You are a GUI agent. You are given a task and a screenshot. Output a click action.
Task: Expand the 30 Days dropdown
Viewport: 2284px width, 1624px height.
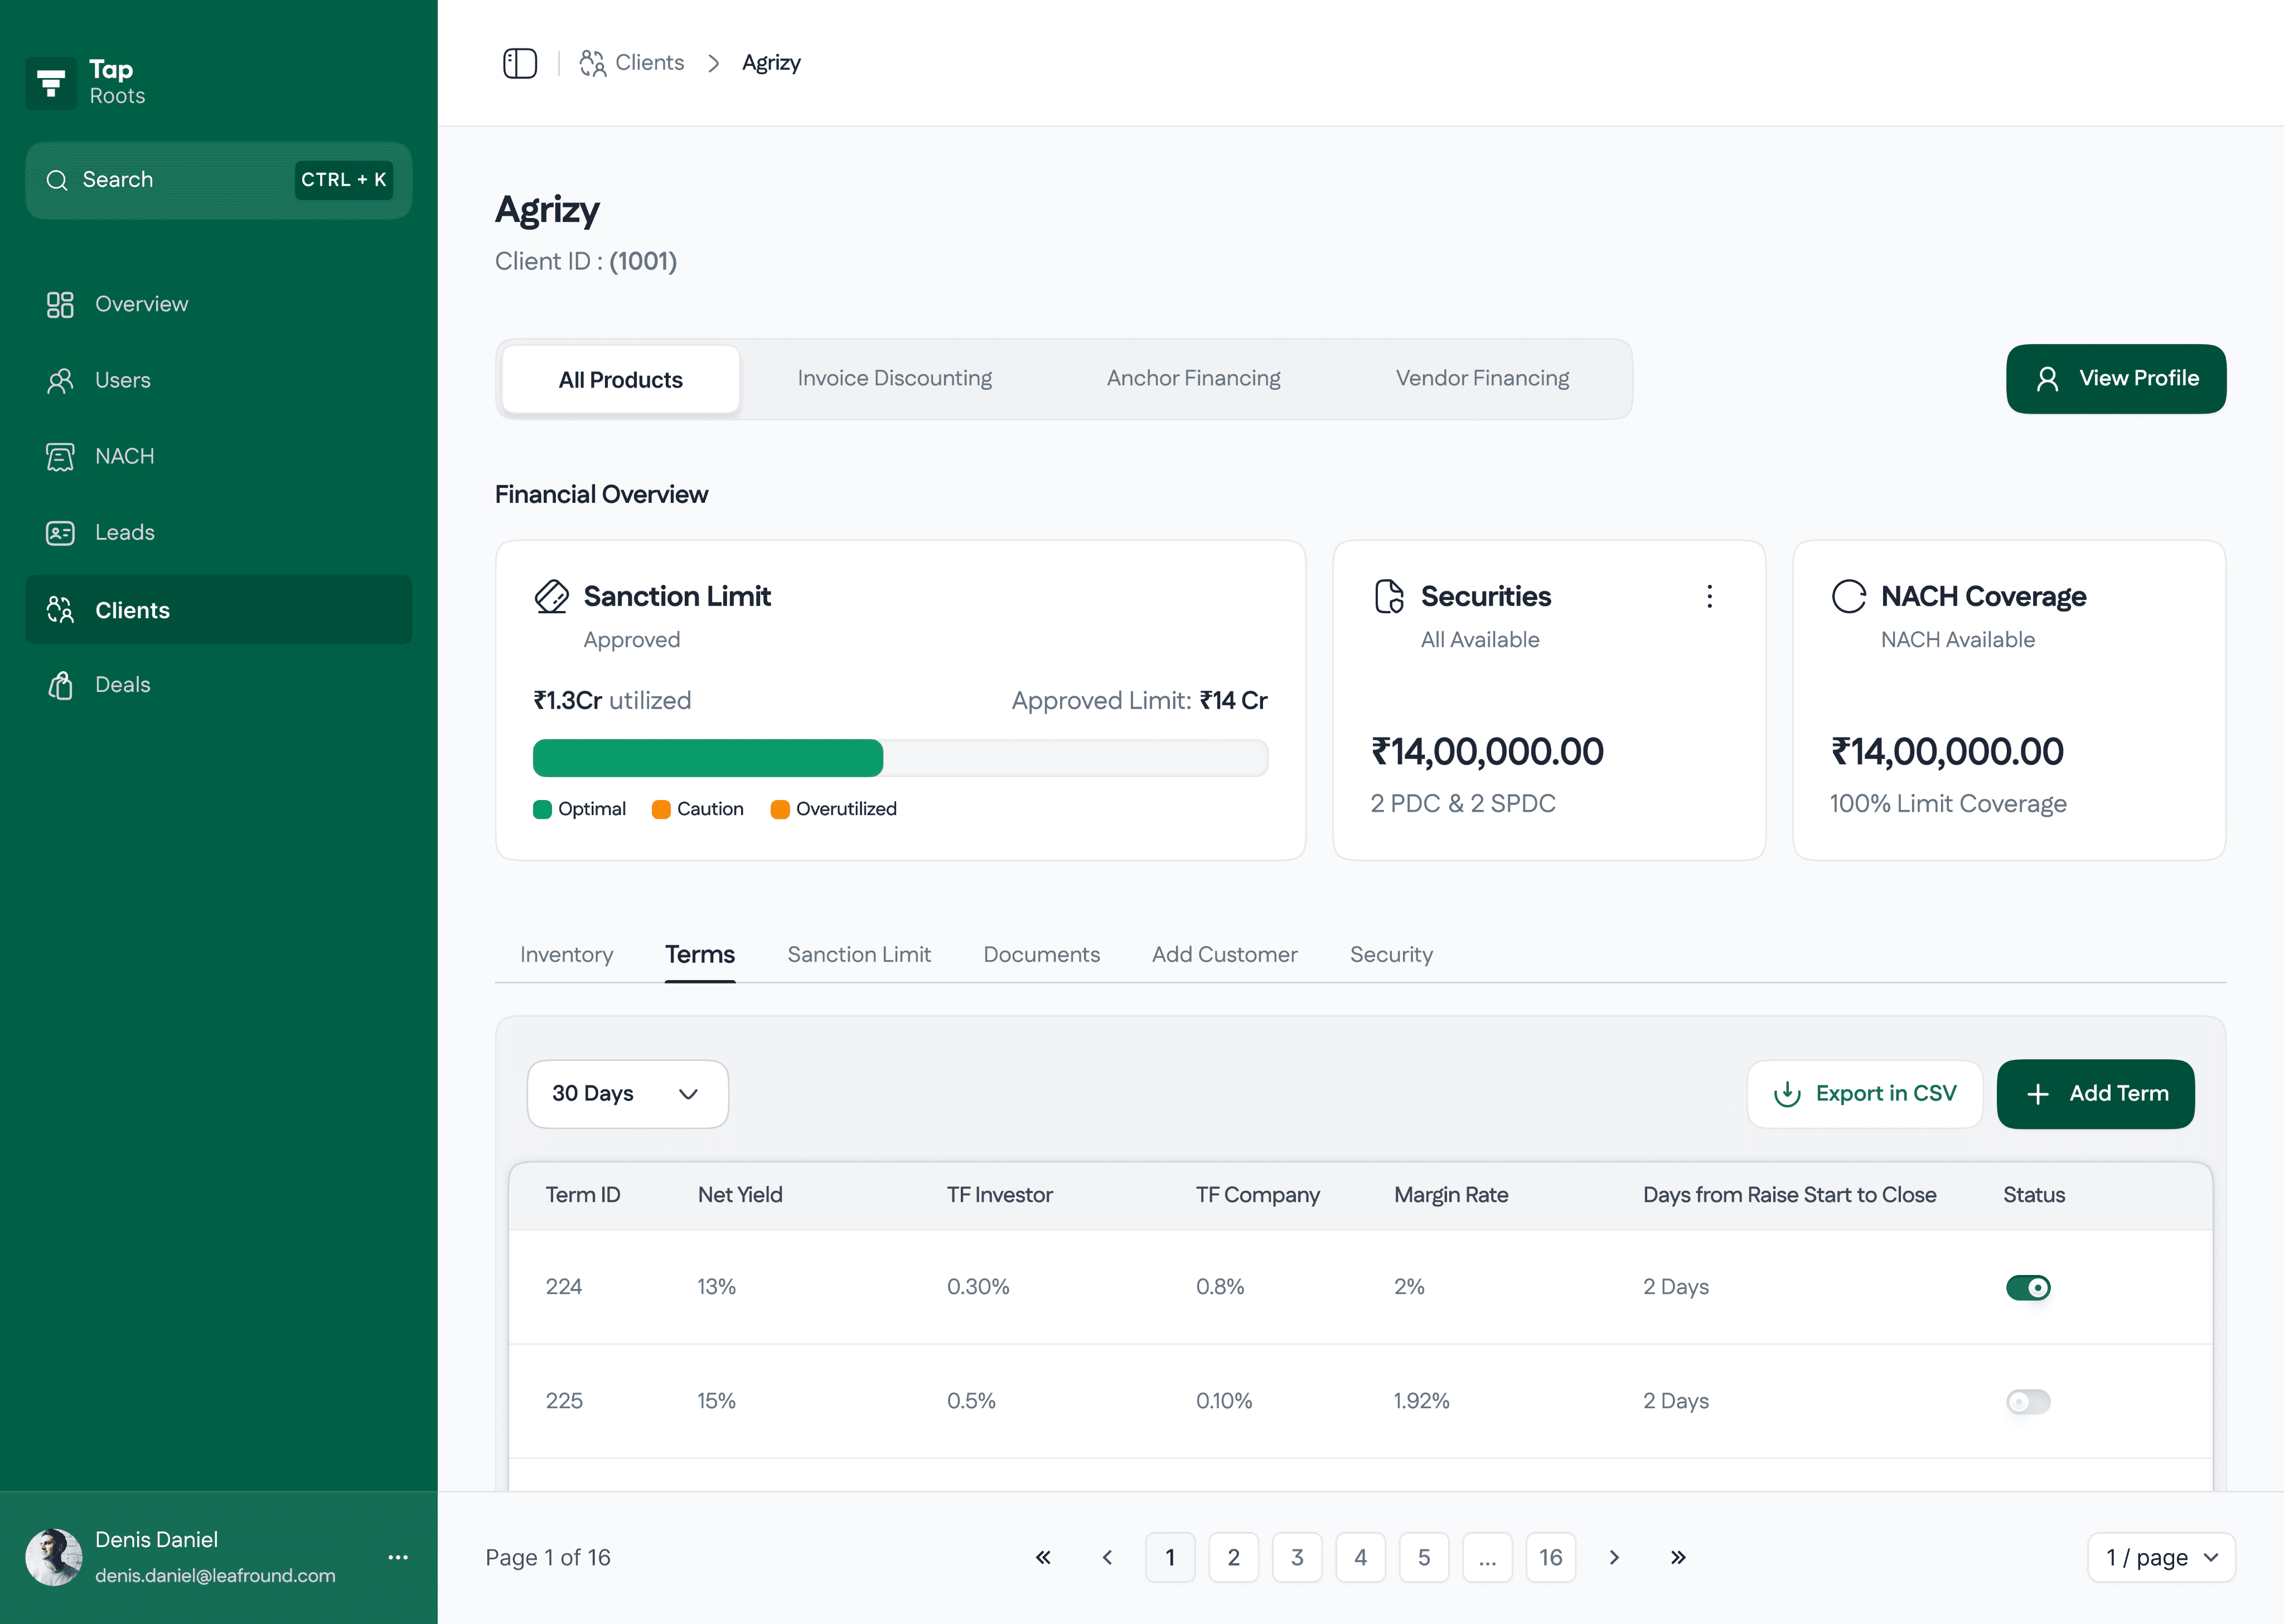[627, 1093]
